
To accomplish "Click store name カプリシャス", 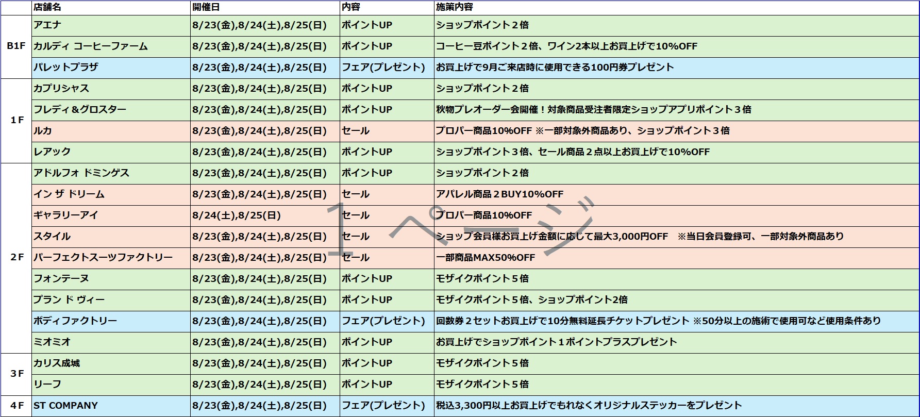I will pyautogui.click(x=61, y=89).
